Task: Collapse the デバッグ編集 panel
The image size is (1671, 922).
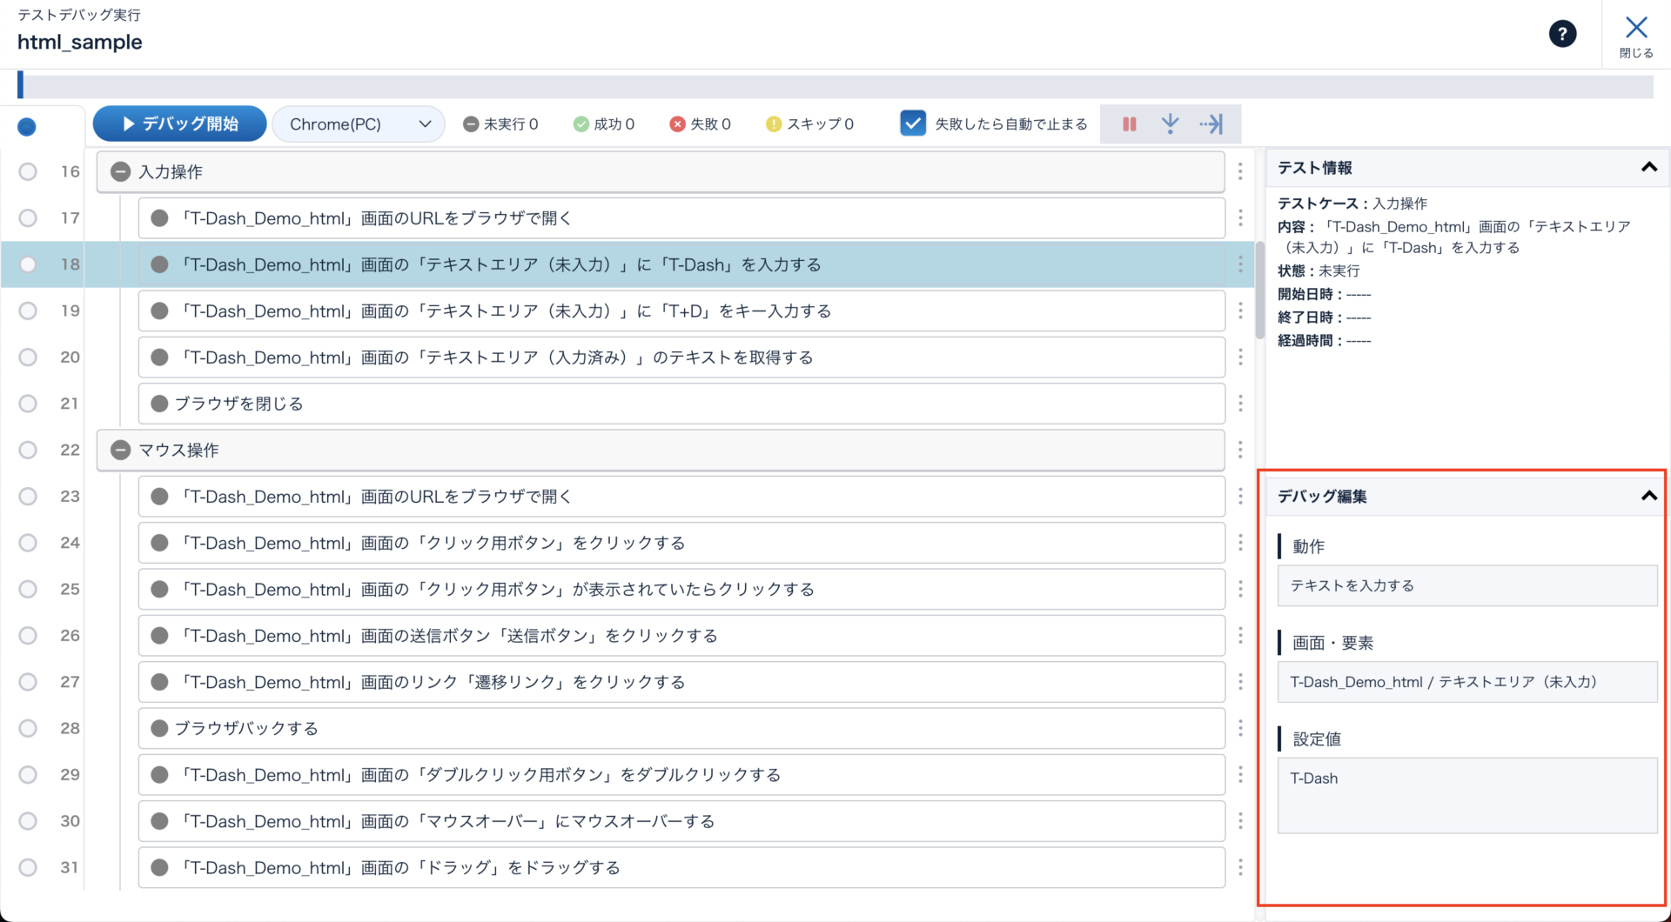Action: point(1648,496)
